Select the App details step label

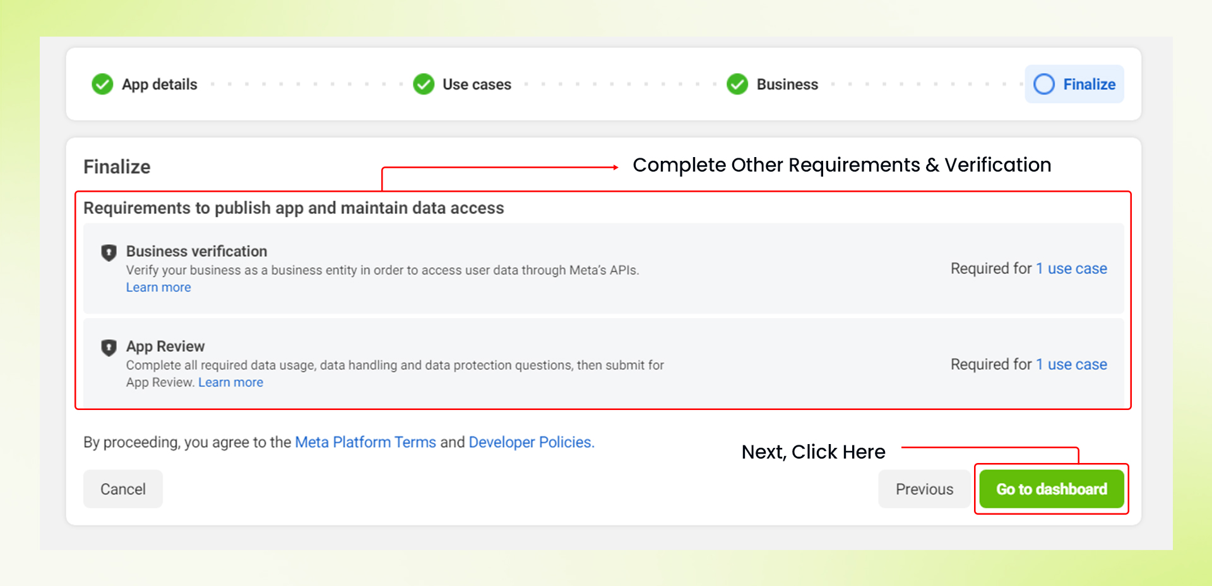[x=159, y=85]
